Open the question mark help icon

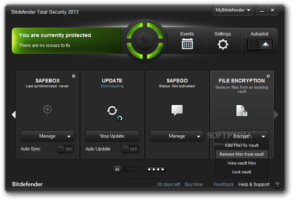pyautogui.click(x=277, y=185)
